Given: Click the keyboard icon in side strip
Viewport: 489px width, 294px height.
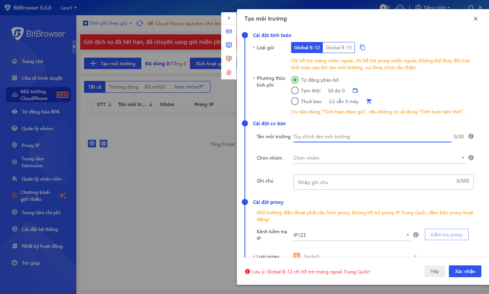Looking at the screenshot, I should tap(229, 31).
